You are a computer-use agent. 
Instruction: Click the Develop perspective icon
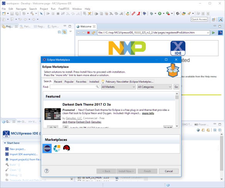click(220, 20)
